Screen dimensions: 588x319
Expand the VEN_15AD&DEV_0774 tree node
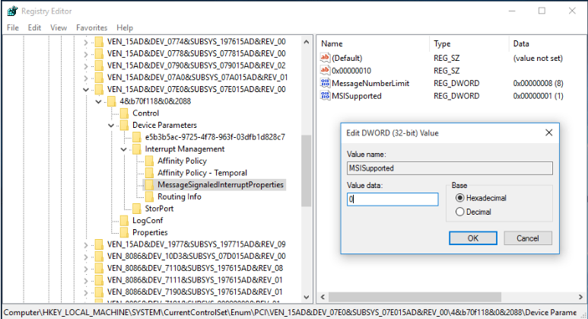86,42
